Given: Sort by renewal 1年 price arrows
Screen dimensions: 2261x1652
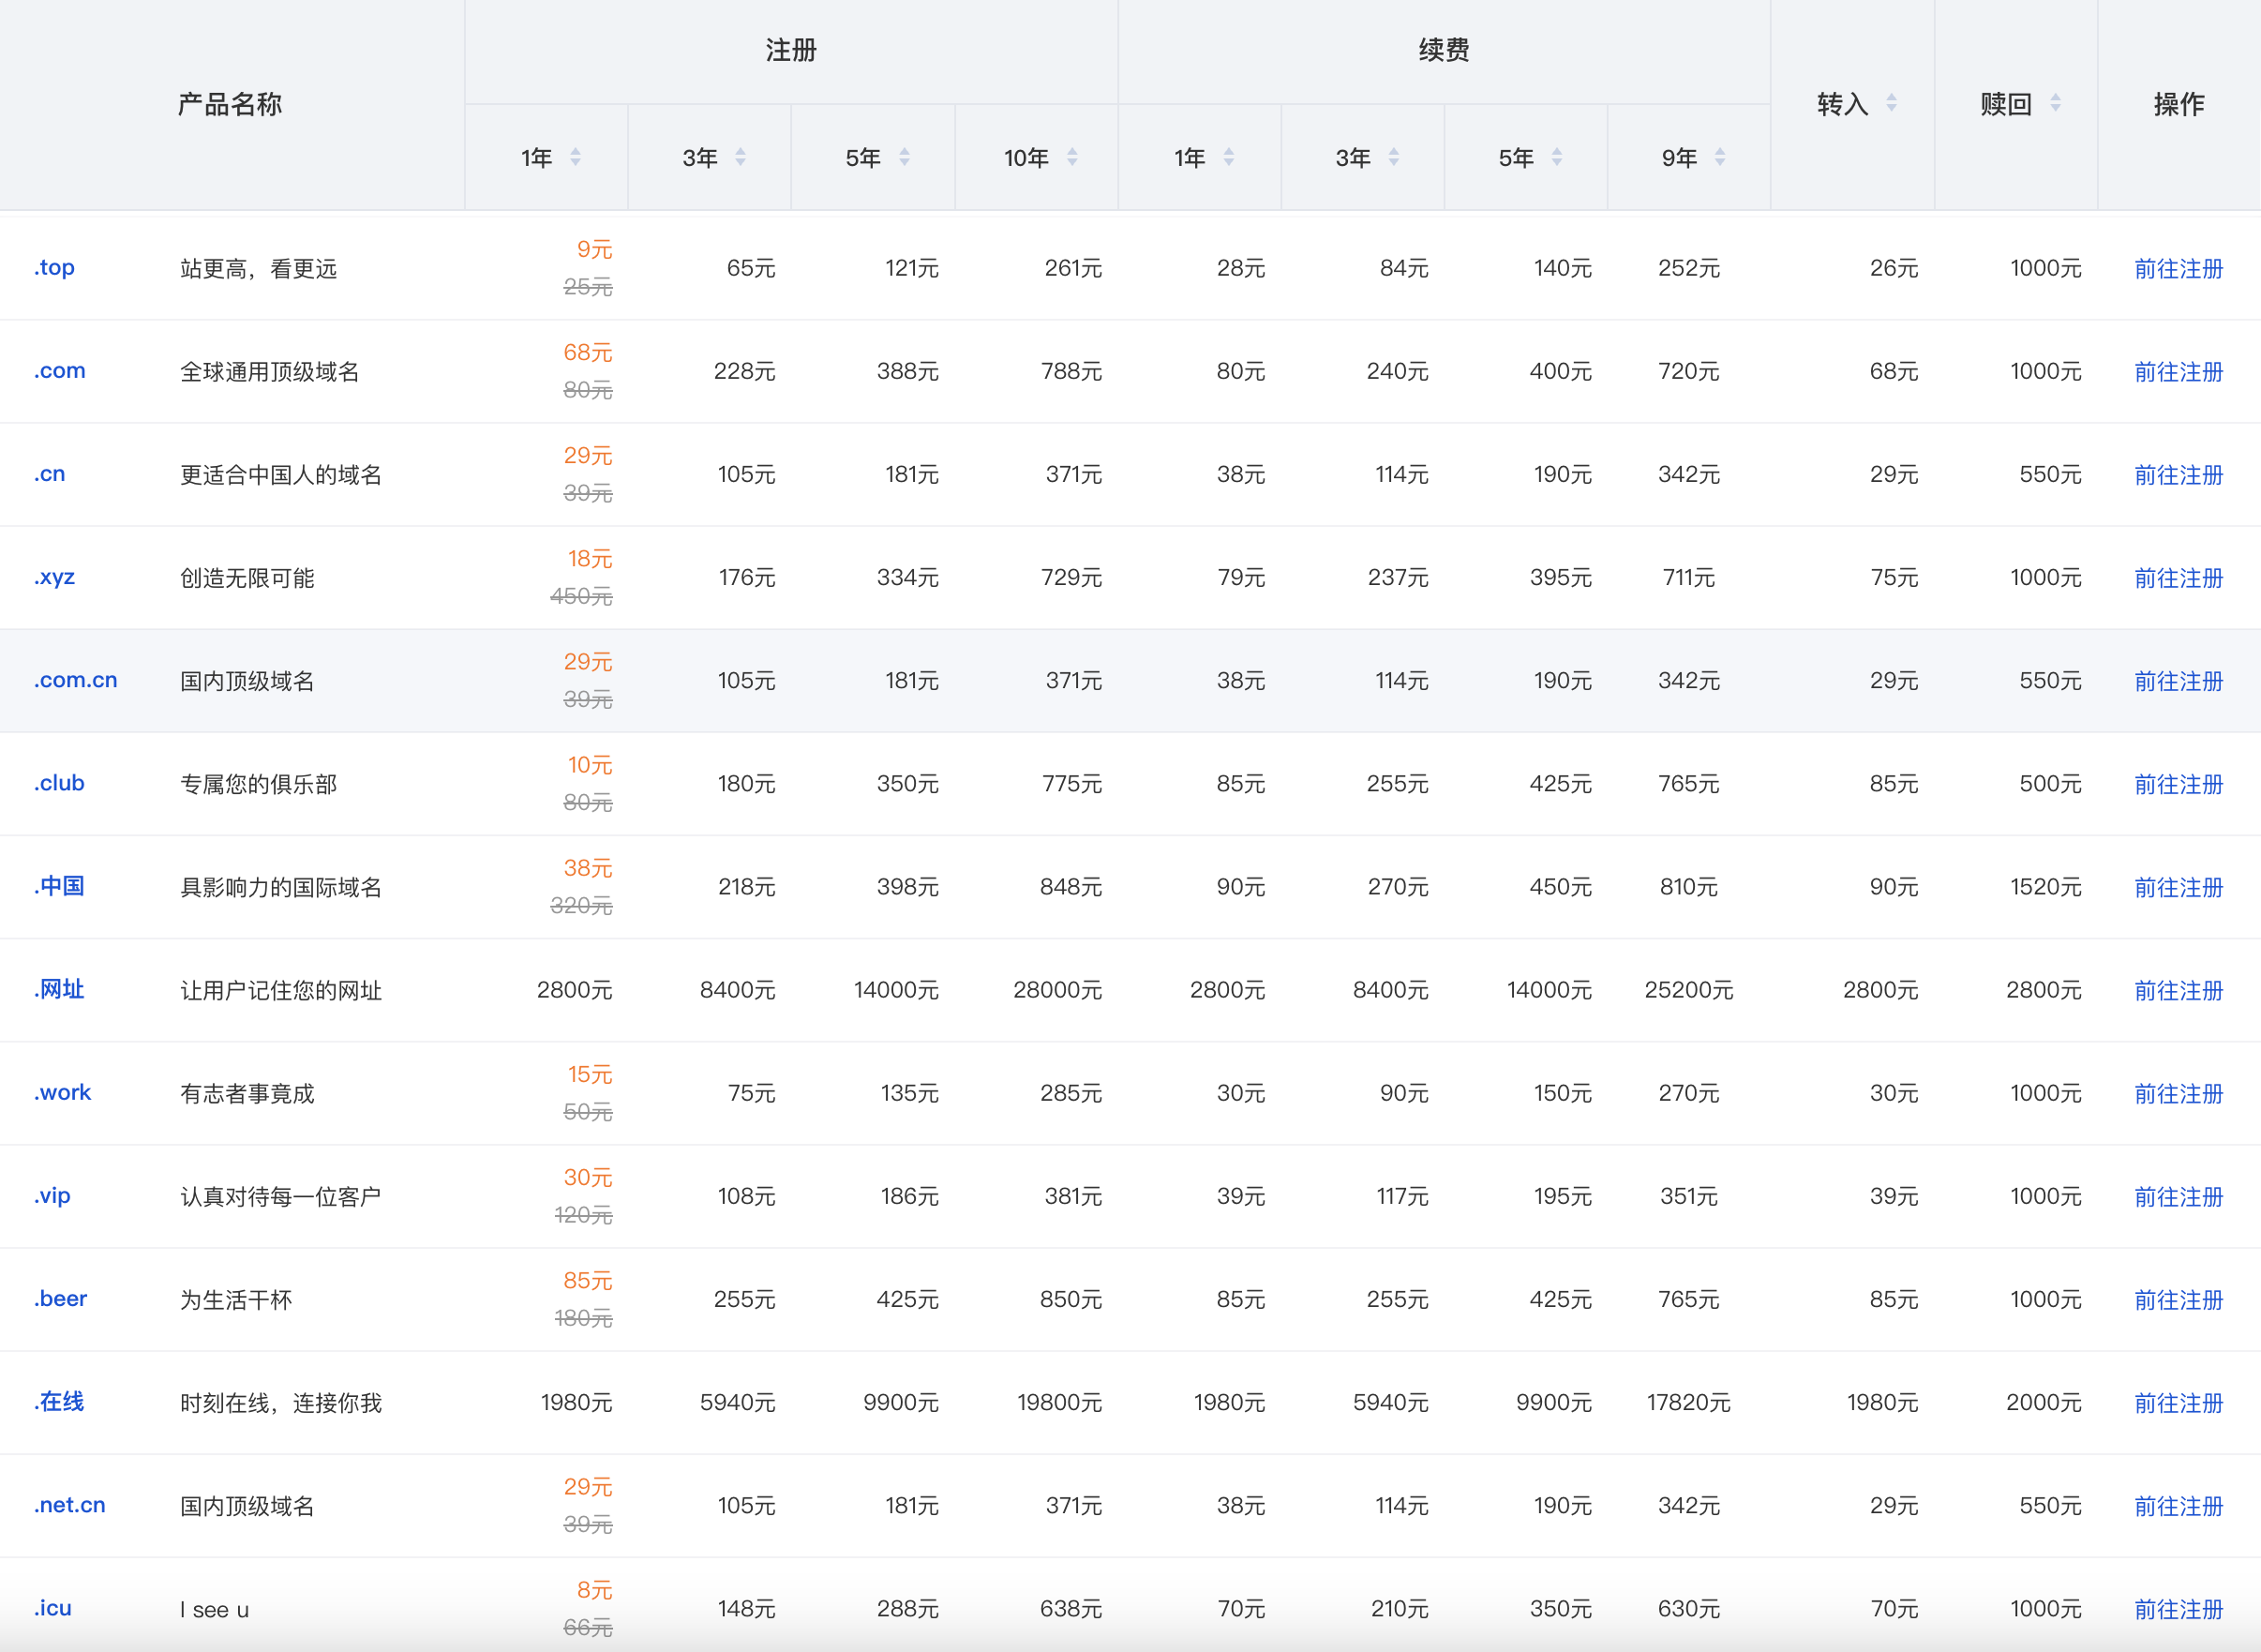Looking at the screenshot, I should click(1230, 157).
